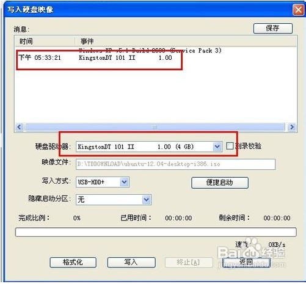
Task: Click the 已用时间 00:00:00 value
Action: tap(178, 218)
